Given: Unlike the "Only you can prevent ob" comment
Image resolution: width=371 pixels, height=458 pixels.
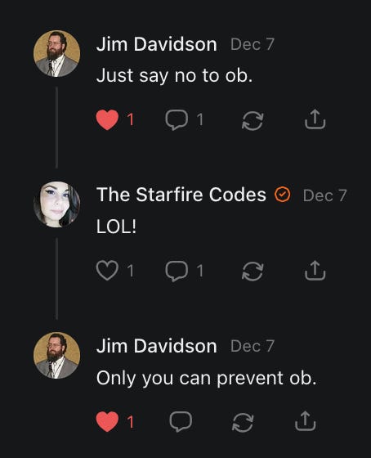Looking at the screenshot, I should coord(107,421).
